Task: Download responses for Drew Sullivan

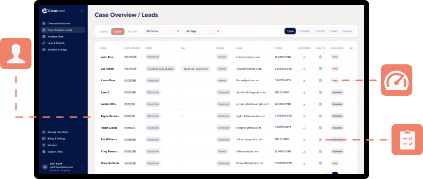Action: click(x=304, y=164)
